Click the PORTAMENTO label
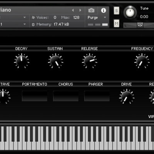154x154 pixels. (35, 84)
